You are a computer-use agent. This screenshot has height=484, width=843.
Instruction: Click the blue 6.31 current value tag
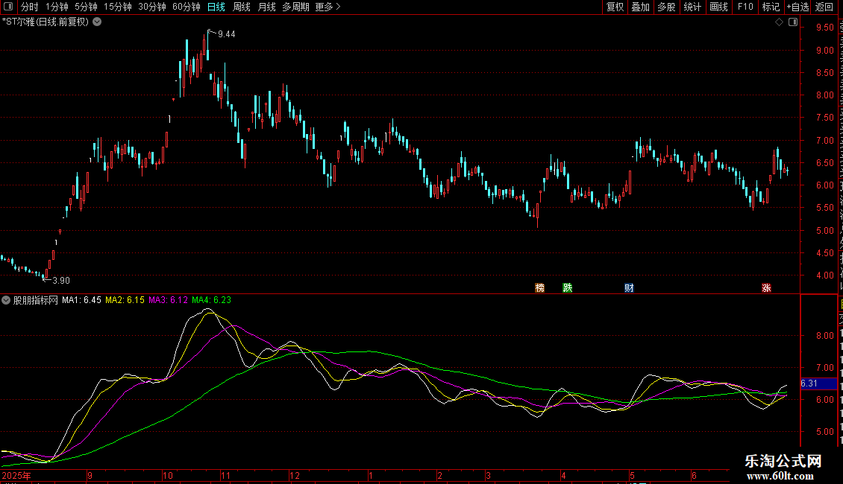click(x=818, y=383)
